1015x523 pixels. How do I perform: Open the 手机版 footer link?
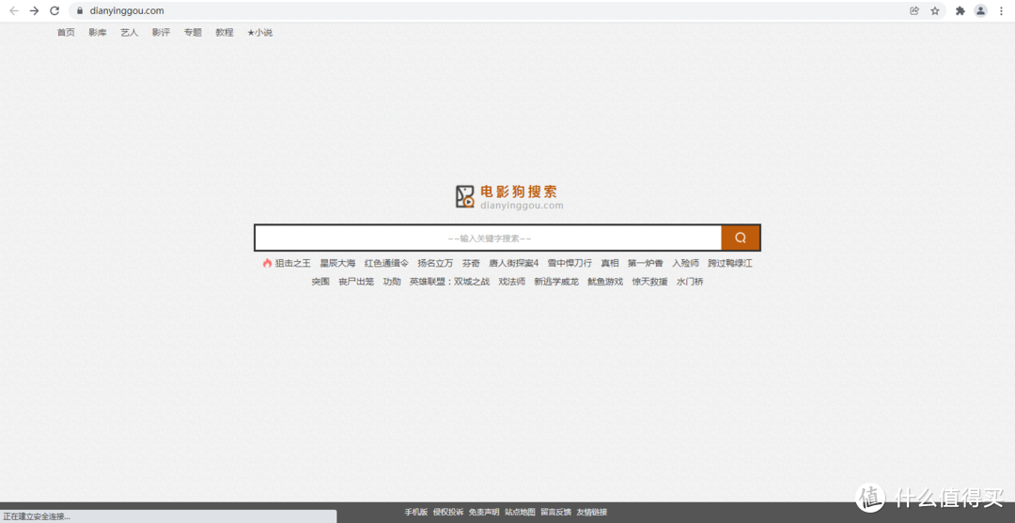pos(416,512)
